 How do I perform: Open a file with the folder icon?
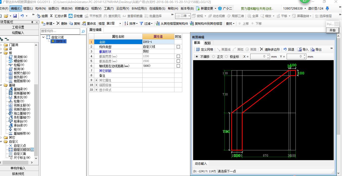pyautogui.click(x=6, y=16)
